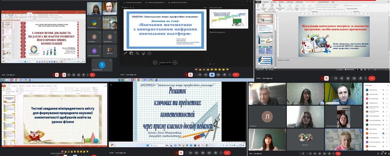Viewport: 390px width, 156px height.
Task: Raise your hand in the 10:44 meeting
Action: (361, 78)
